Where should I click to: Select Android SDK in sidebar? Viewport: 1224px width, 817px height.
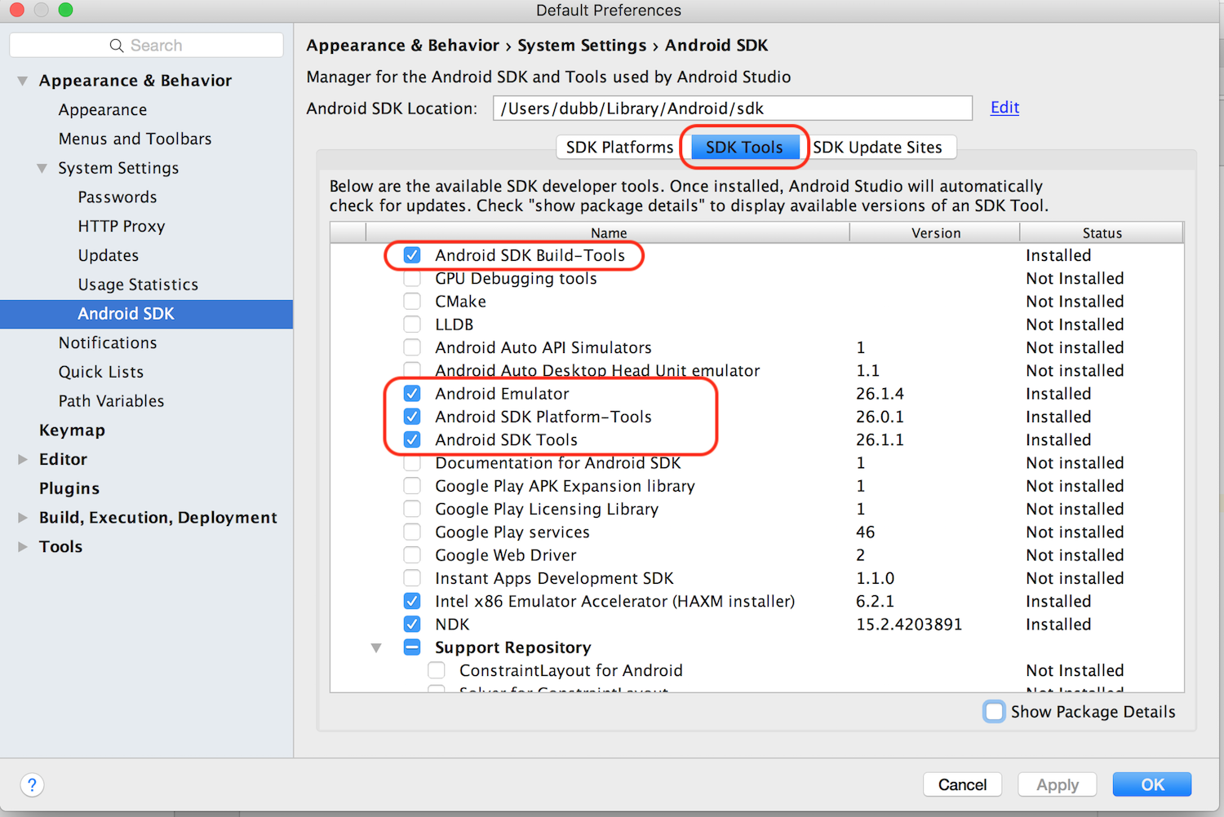(147, 314)
